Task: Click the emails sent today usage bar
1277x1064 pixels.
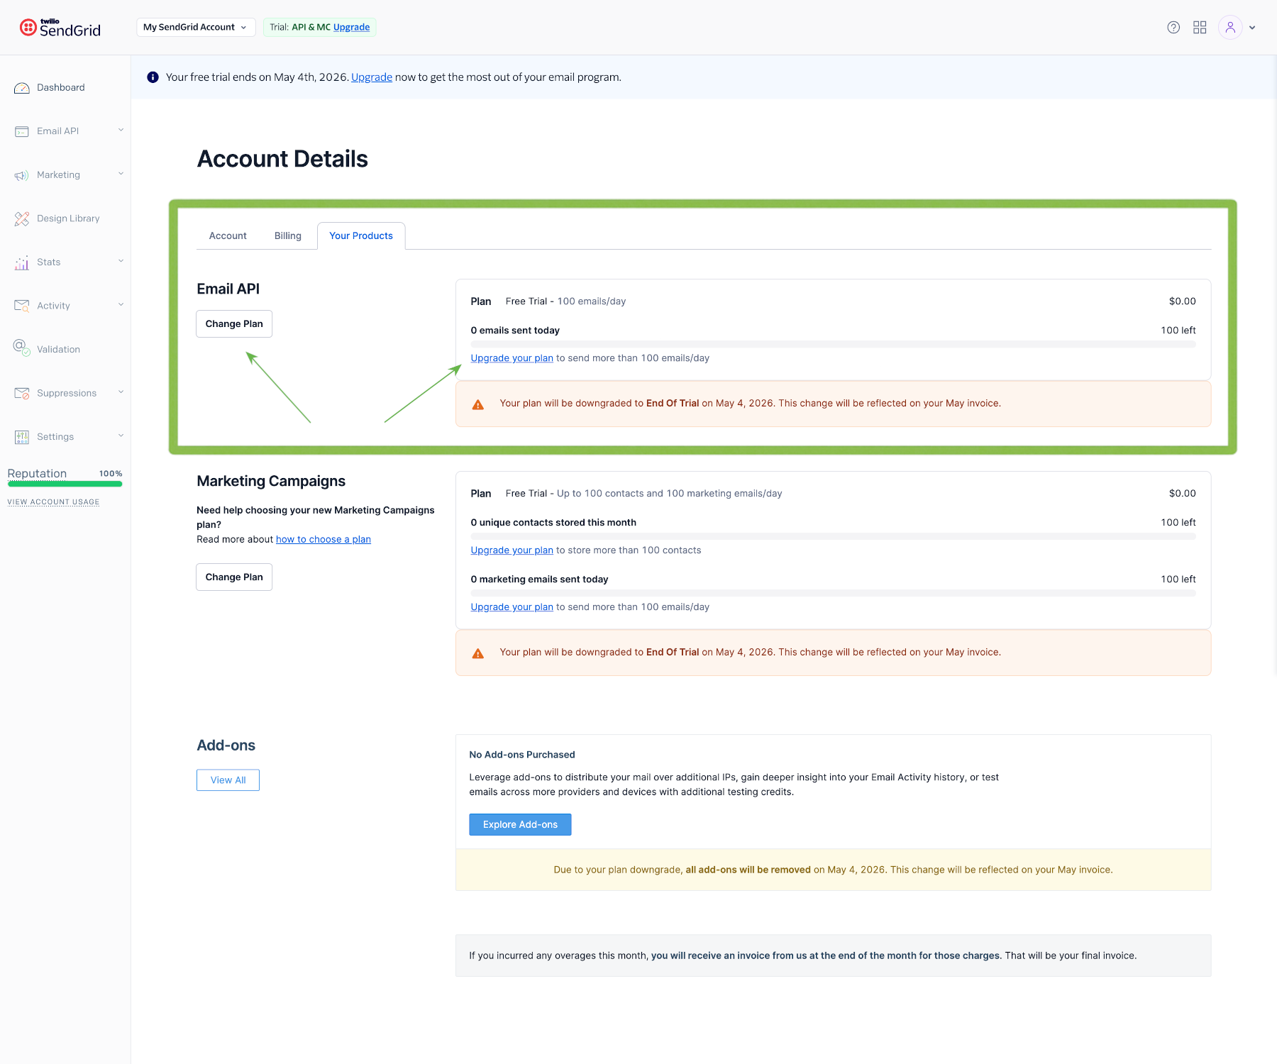Action: pos(833,344)
